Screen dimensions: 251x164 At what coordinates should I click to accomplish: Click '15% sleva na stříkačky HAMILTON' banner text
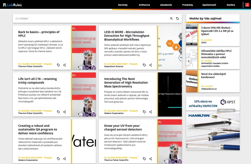(203, 104)
